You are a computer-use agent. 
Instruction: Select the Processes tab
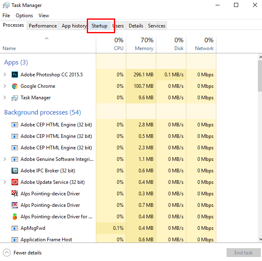point(13,25)
